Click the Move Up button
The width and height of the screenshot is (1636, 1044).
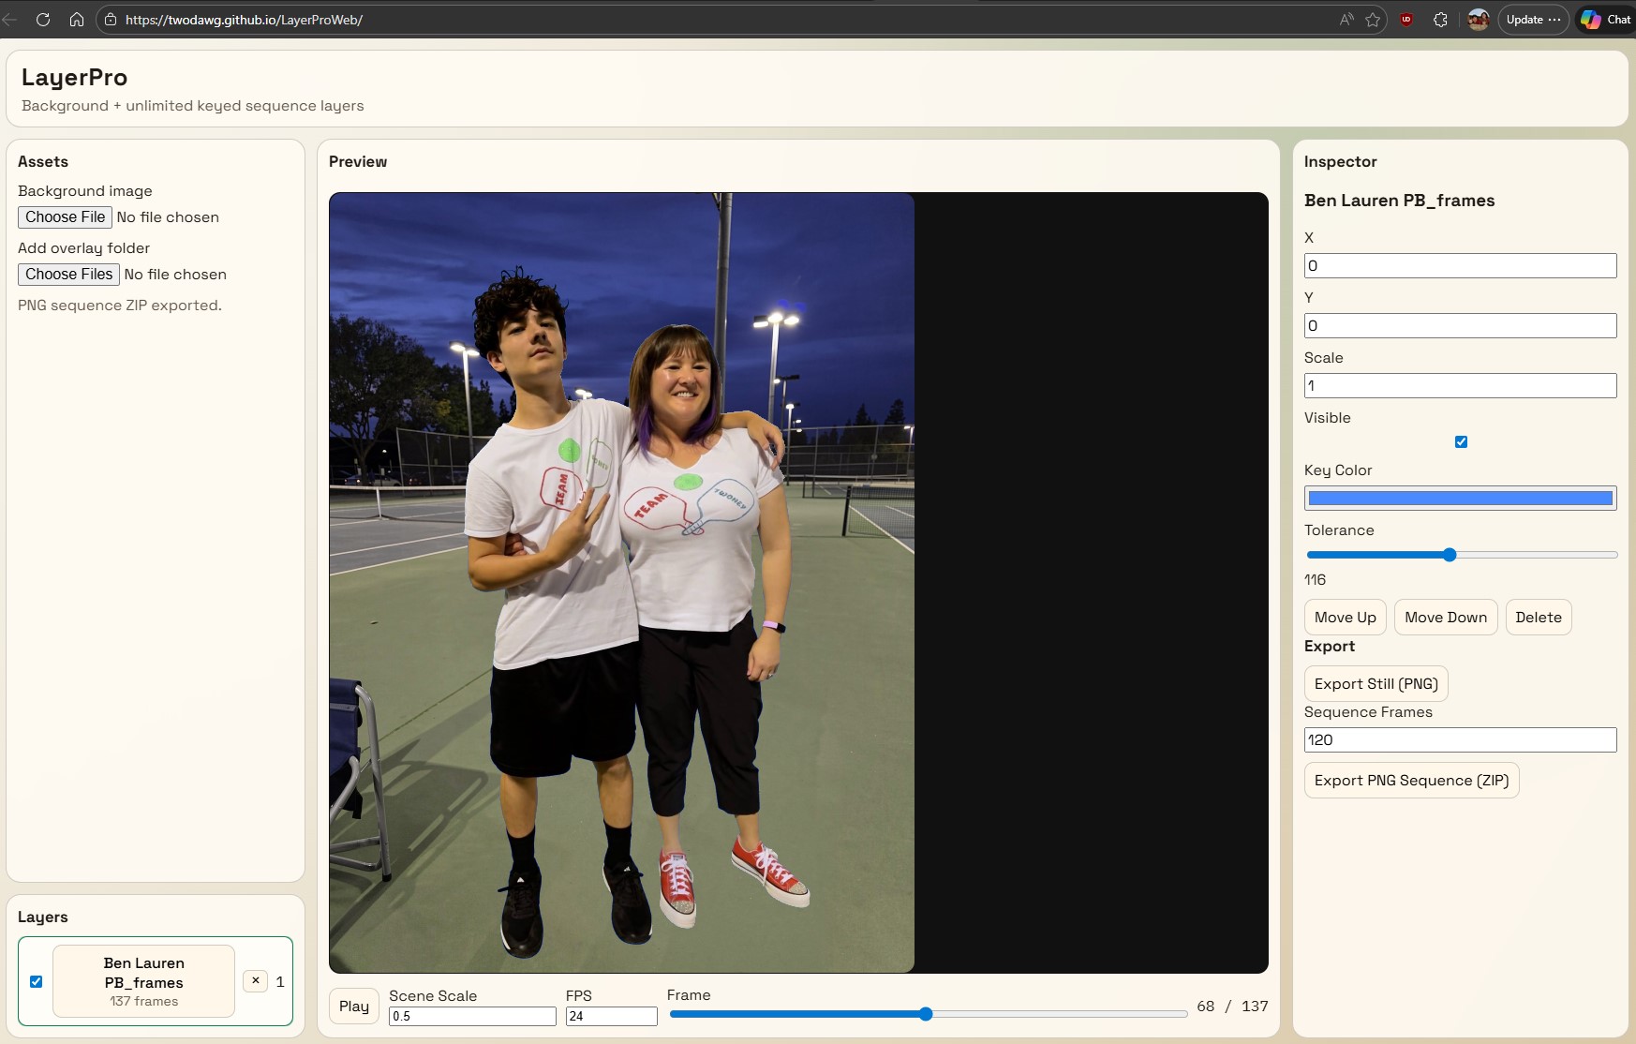click(x=1344, y=617)
